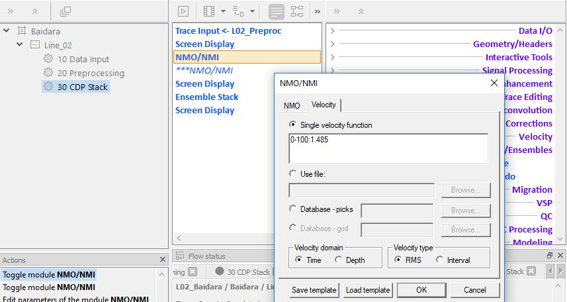Click the columns layout icon in flow toolbar
Viewport: 567px width, 302px height.
(x=208, y=11)
